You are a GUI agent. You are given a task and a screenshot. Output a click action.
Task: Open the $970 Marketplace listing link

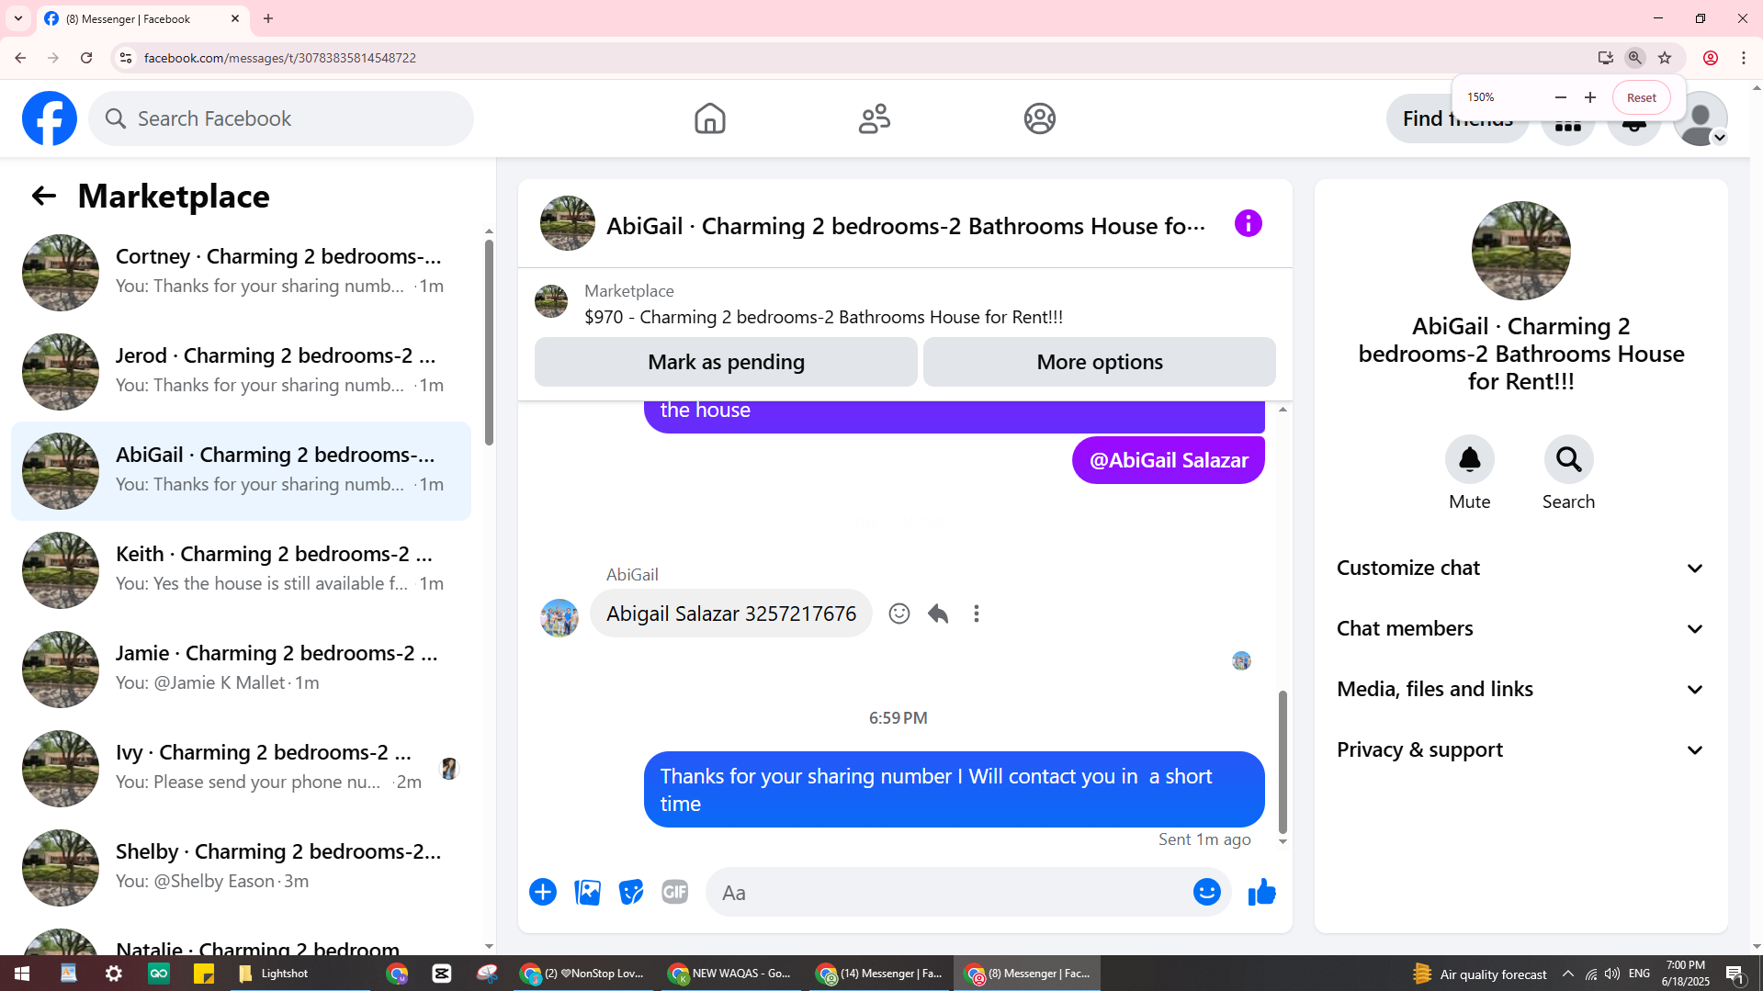[x=823, y=317]
